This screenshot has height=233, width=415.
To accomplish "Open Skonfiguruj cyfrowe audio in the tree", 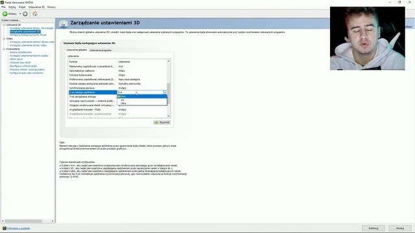I will point(23,66).
